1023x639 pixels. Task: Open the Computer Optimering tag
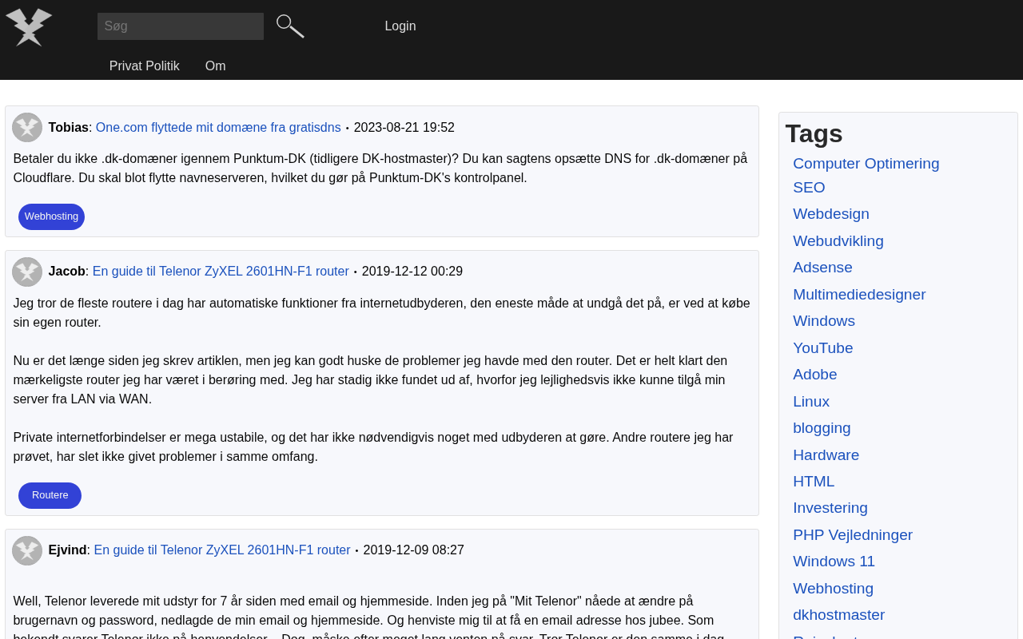[866, 164]
